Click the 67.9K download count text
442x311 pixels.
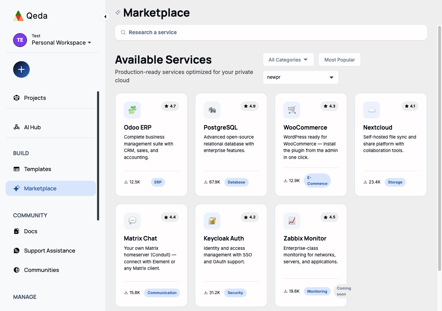[x=215, y=182]
